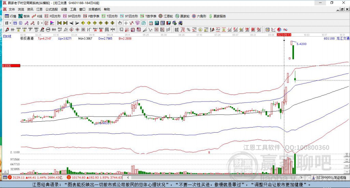Click the Shenzhen index 10174.60 status entry
The height and width of the screenshot is (188, 350).
(94, 177)
